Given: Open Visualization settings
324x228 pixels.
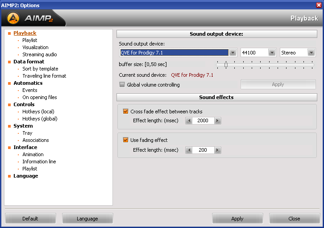Looking at the screenshot, I should pyautogui.click(x=35, y=47).
